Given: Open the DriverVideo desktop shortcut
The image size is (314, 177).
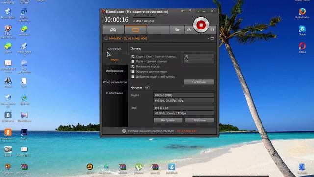Looking at the screenshot, I should pos(8,13).
